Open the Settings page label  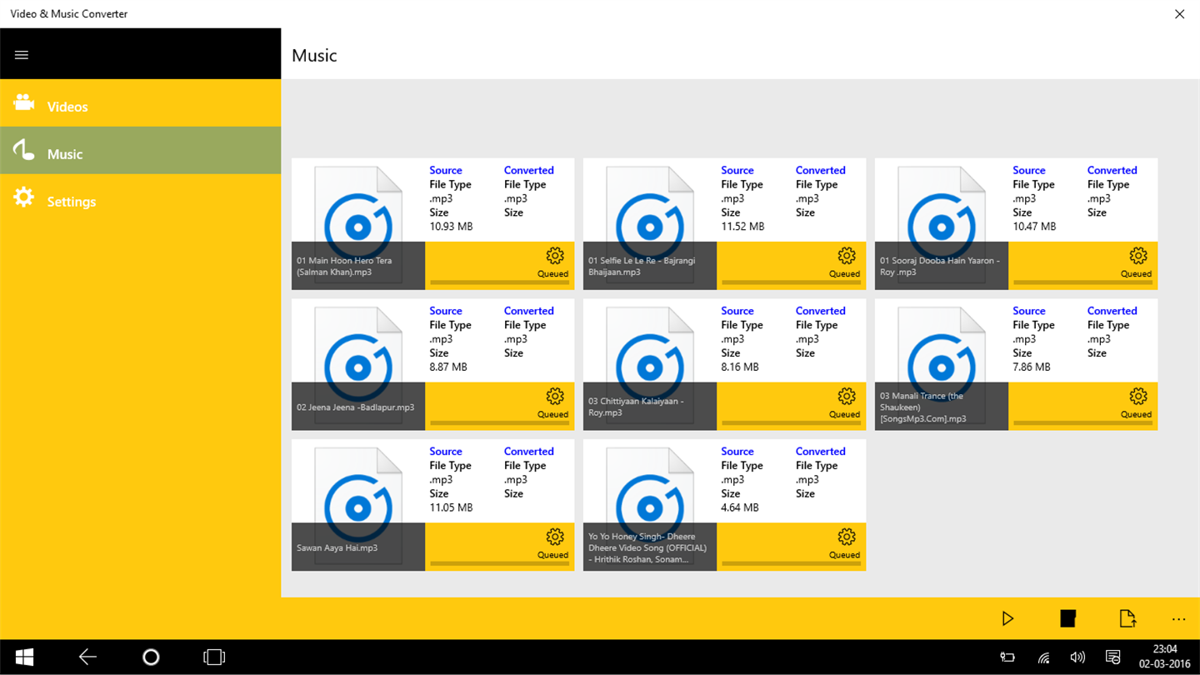pos(72,202)
